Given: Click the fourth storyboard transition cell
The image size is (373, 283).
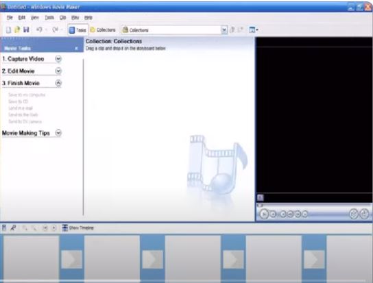Looking at the screenshot, I should [x=314, y=259].
